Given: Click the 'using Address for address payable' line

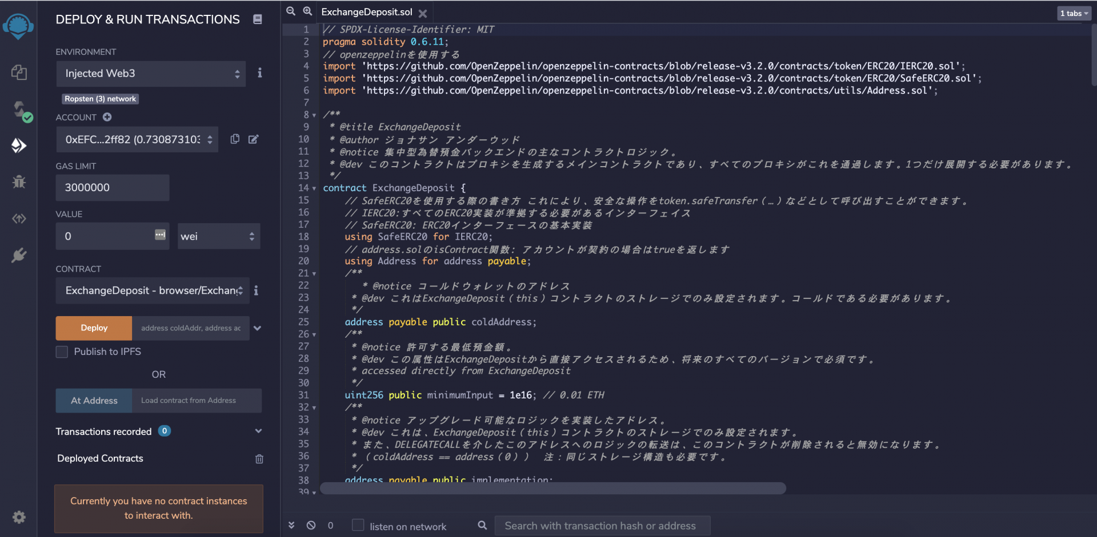Looking at the screenshot, I should (438, 261).
